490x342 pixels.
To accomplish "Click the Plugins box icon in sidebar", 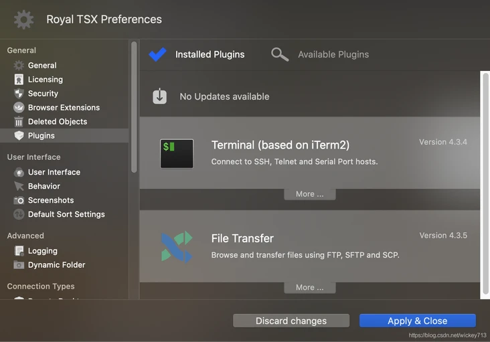I will click(x=19, y=136).
